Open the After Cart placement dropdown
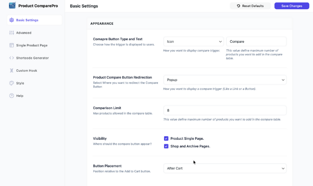 point(224,168)
